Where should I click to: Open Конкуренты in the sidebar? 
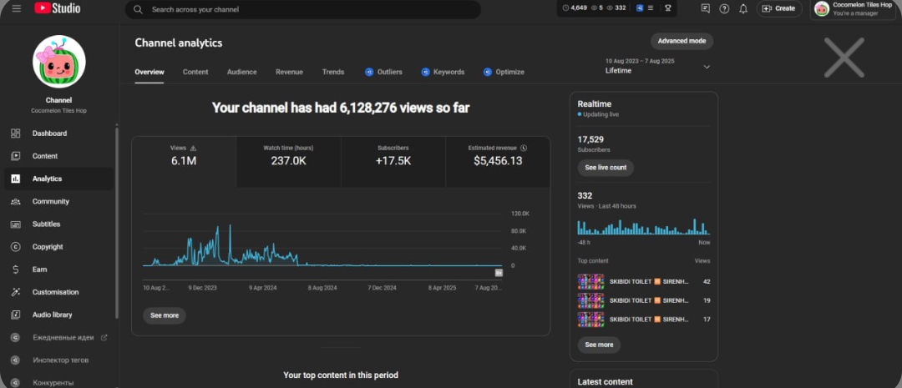(x=59, y=382)
